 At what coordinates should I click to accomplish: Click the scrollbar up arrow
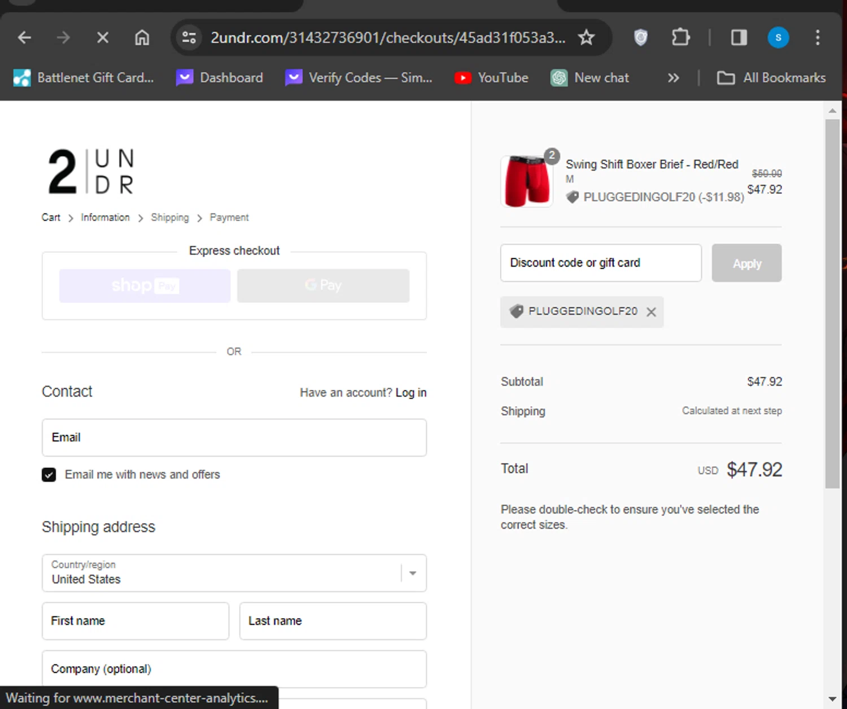(x=832, y=111)
